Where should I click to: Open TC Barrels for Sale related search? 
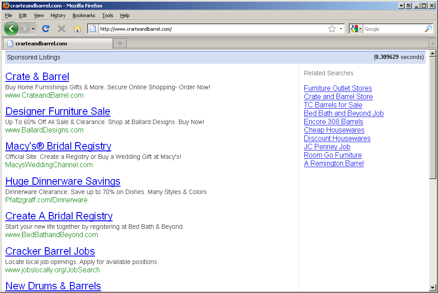click(x=333, y=105)
